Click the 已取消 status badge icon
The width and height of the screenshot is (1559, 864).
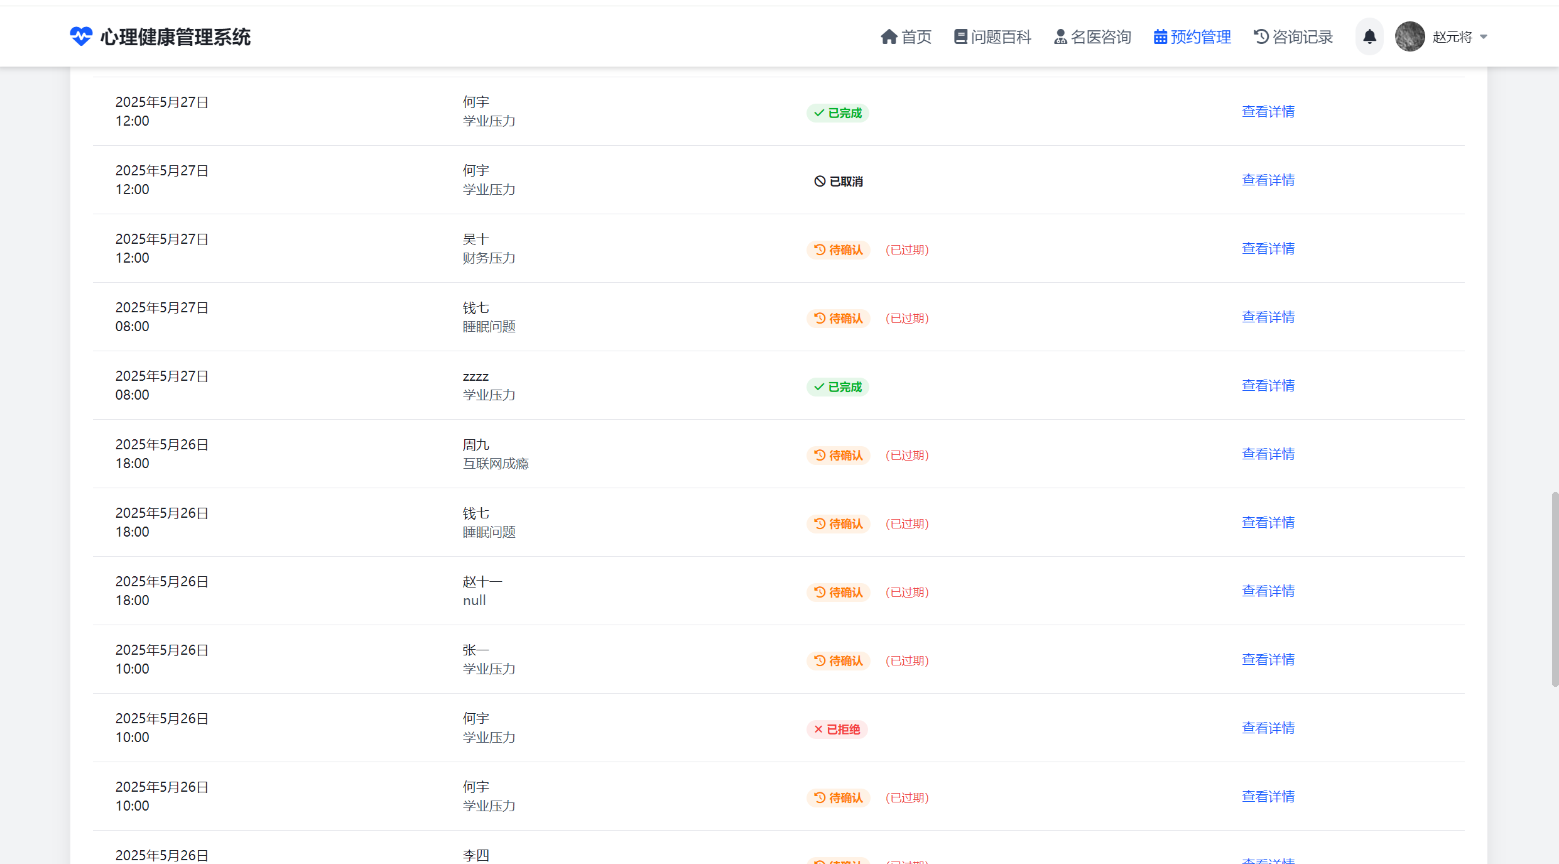tap(820, 182)
